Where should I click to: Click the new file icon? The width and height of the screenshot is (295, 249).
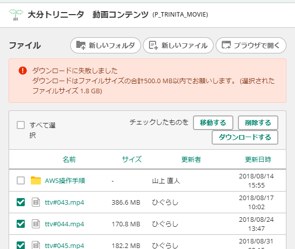tap(154, 45)
